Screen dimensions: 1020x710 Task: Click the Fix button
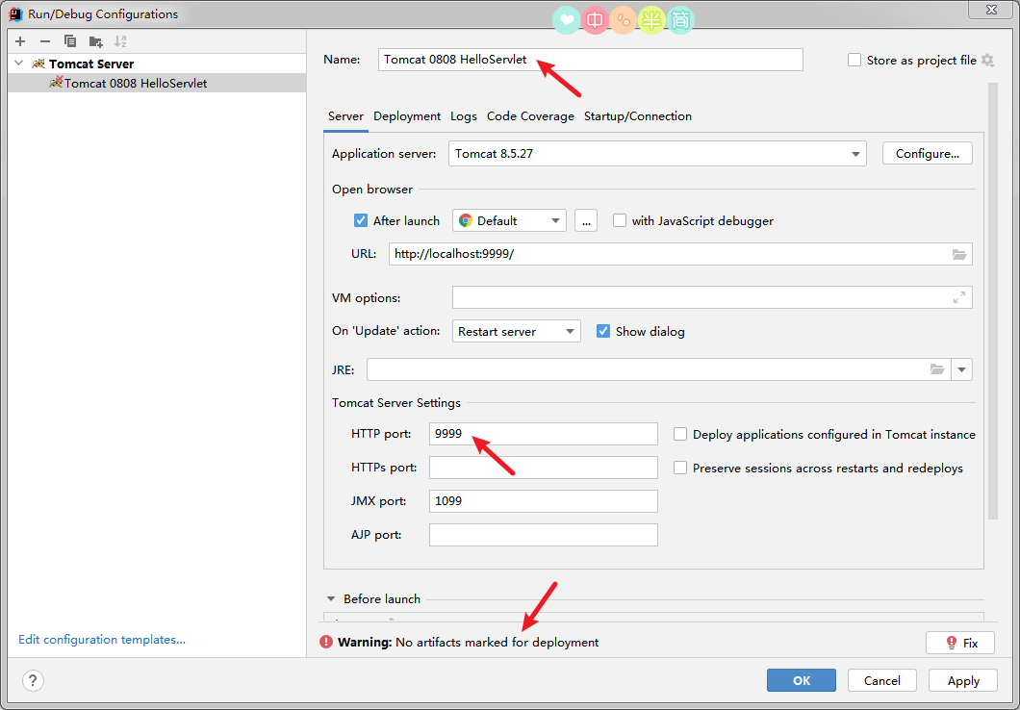coord(960,643)
